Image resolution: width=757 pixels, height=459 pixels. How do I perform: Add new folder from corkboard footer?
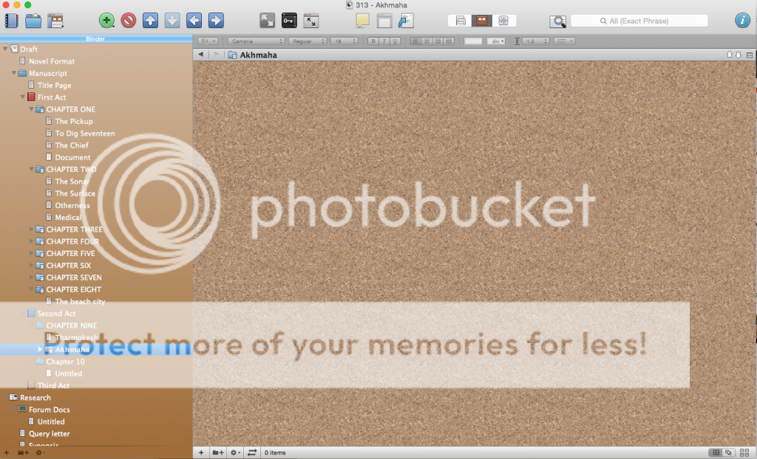(218, 452)
